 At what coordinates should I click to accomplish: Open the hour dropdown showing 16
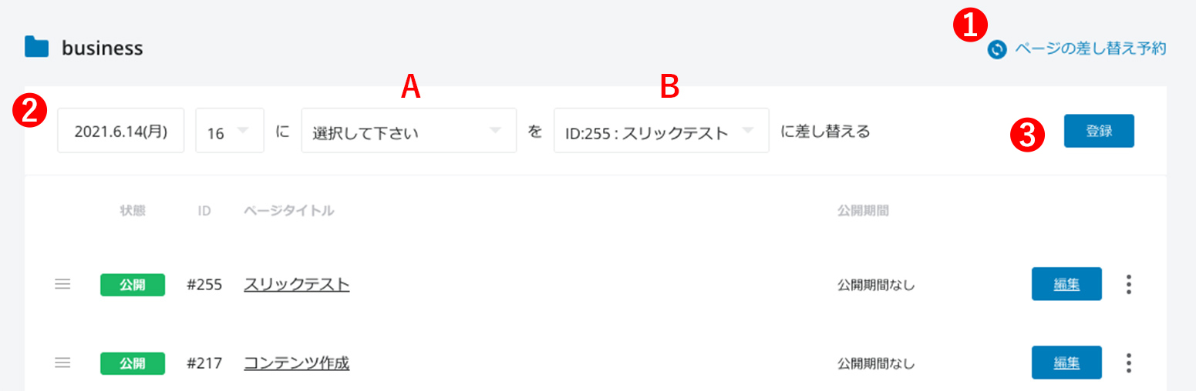[x=230, y=131]
